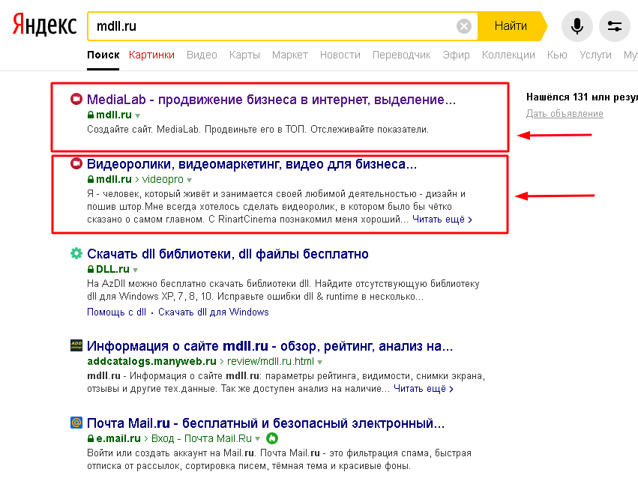Open the Услуги tab

596,55
